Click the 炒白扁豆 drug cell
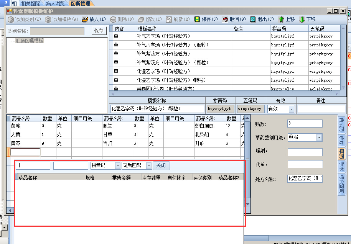This screenshot has height=244, width=351. [209, 126]
